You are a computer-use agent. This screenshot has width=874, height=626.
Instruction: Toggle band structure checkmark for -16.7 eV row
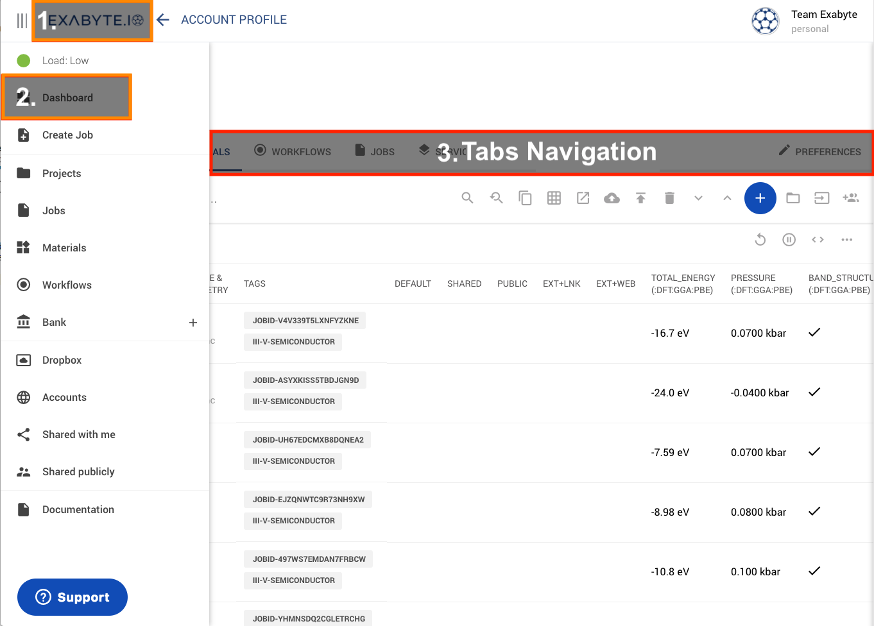click(x=814, y=333)
